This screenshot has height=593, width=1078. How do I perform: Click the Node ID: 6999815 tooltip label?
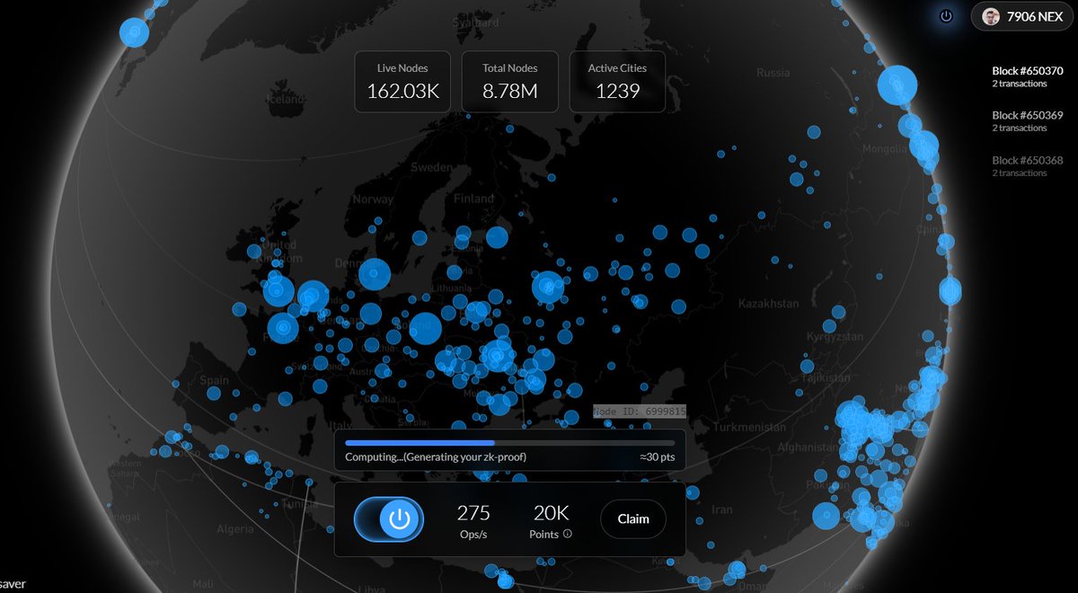[x=640, y=412]
